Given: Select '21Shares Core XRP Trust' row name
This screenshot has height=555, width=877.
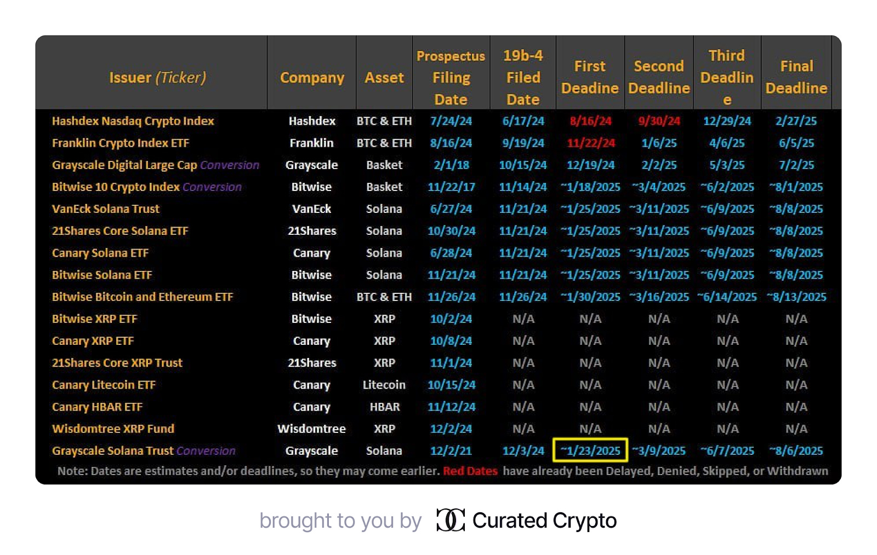Looking at the screenshot, I should (x=117, y=362).
